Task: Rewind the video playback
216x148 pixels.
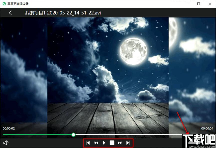Action: [96, 143]
